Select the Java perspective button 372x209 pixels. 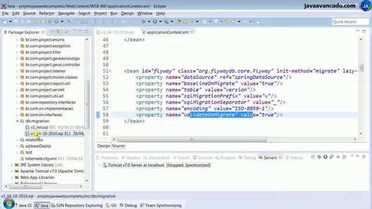[42, 205]
